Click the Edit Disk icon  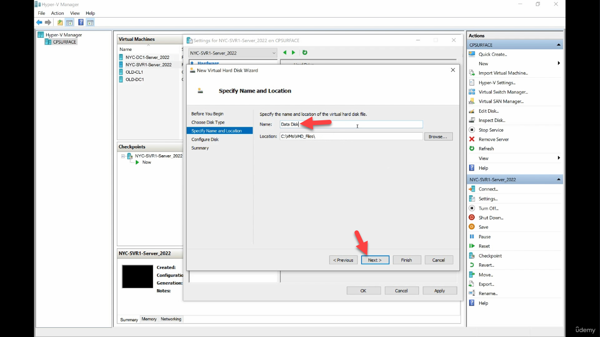(x=472, y=111)
